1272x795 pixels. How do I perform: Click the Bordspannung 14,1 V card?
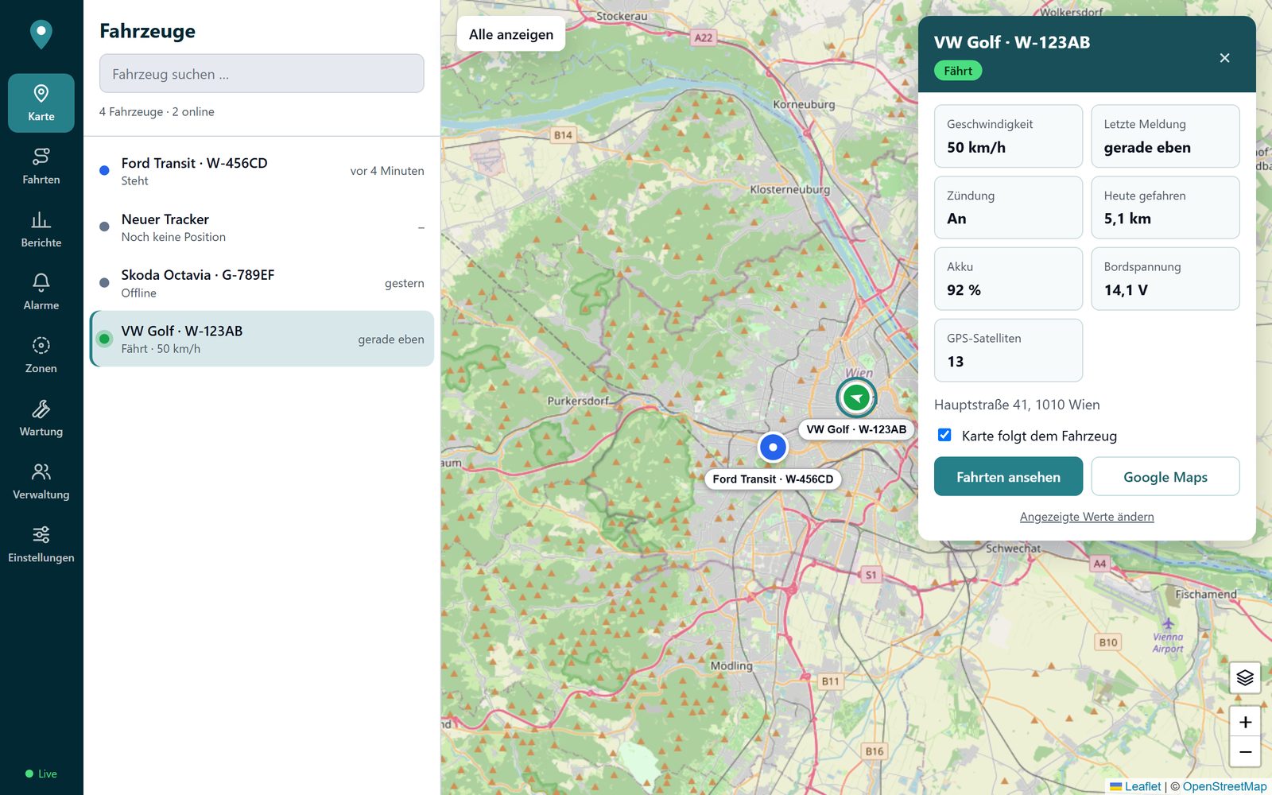[1165, 278]
